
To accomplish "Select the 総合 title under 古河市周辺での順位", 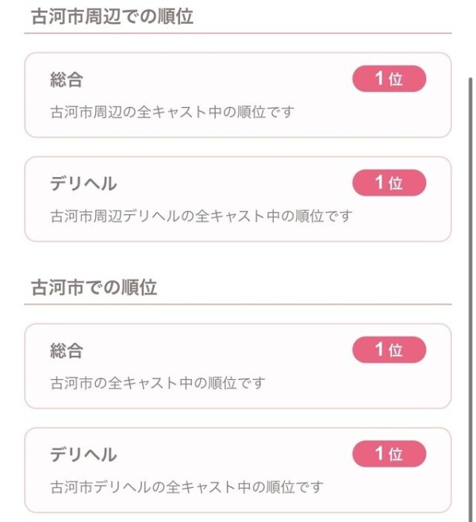I will pyautogui.click(x=67, y=79).
